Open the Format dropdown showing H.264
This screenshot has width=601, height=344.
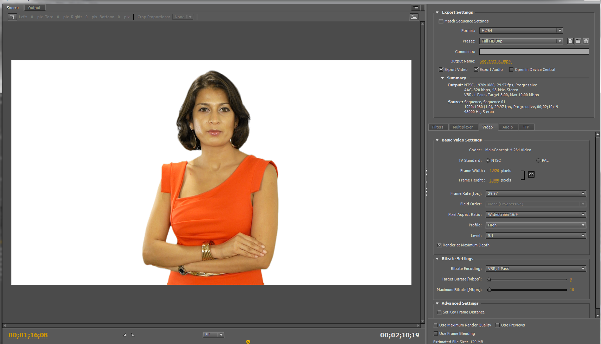point(521,31)
